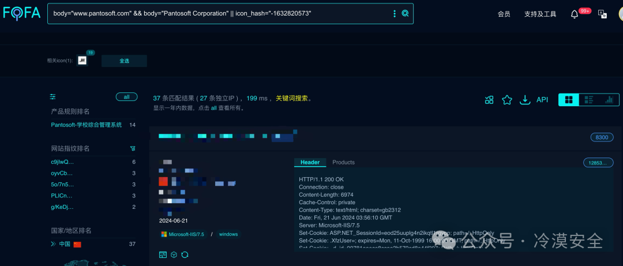Open the 会员 membership menu

(x=504, y=14)
